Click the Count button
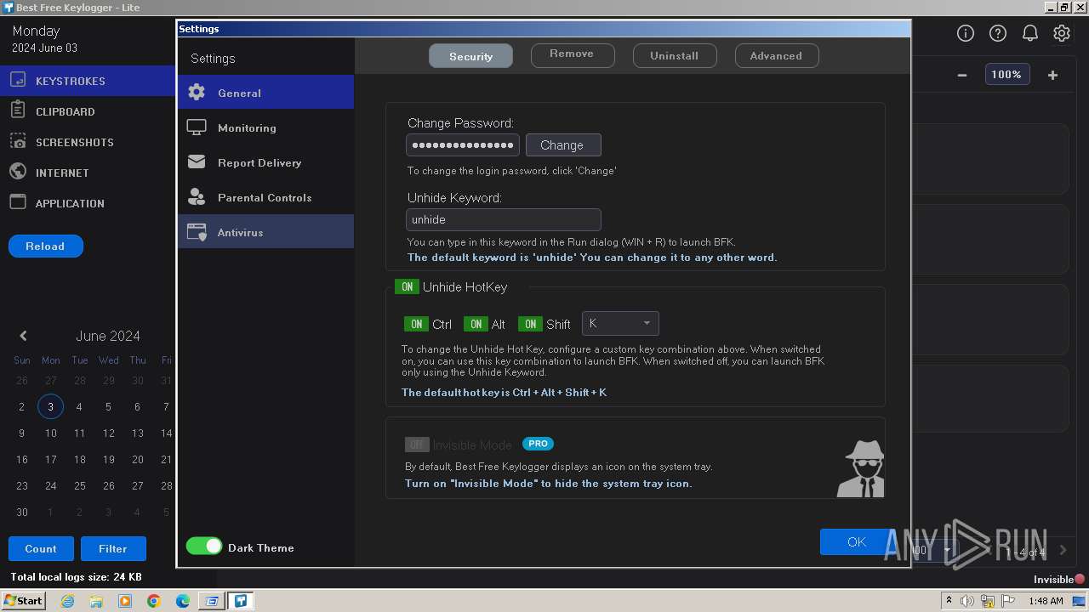1089x612 pixels. (x=41, y=548)
